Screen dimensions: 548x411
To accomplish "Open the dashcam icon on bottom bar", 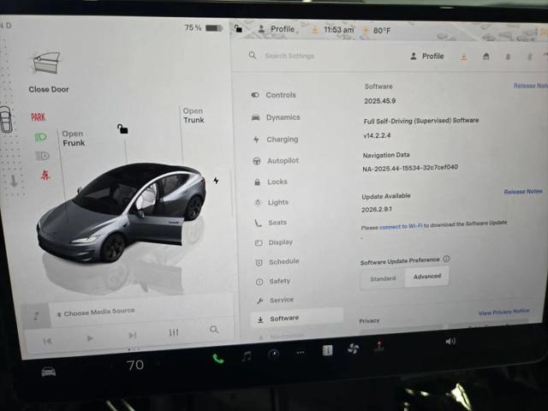I will (274, 354).
